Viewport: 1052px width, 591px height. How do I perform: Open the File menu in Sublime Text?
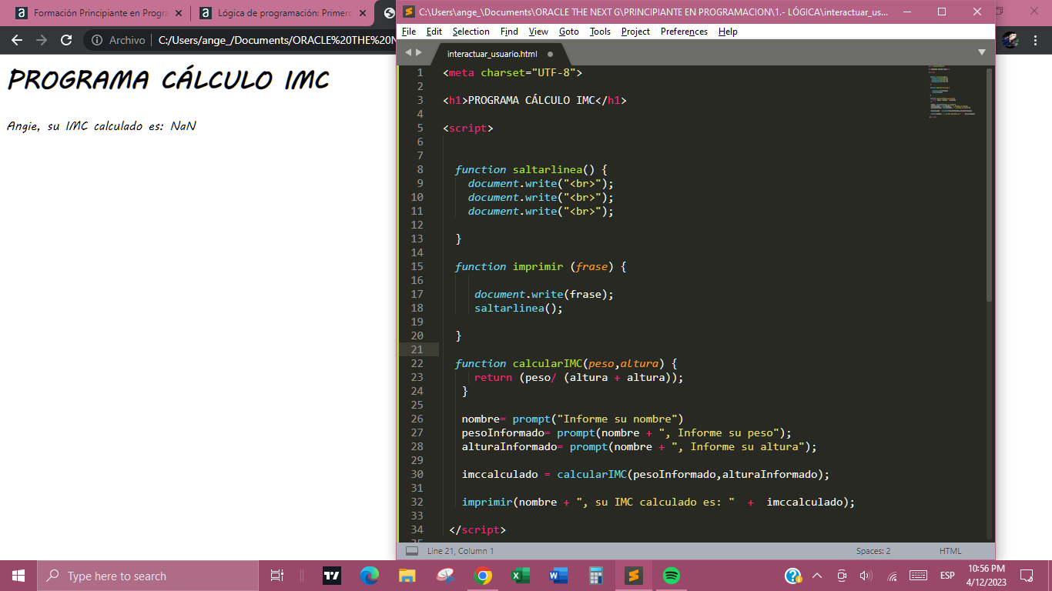[x=409, y=32]
